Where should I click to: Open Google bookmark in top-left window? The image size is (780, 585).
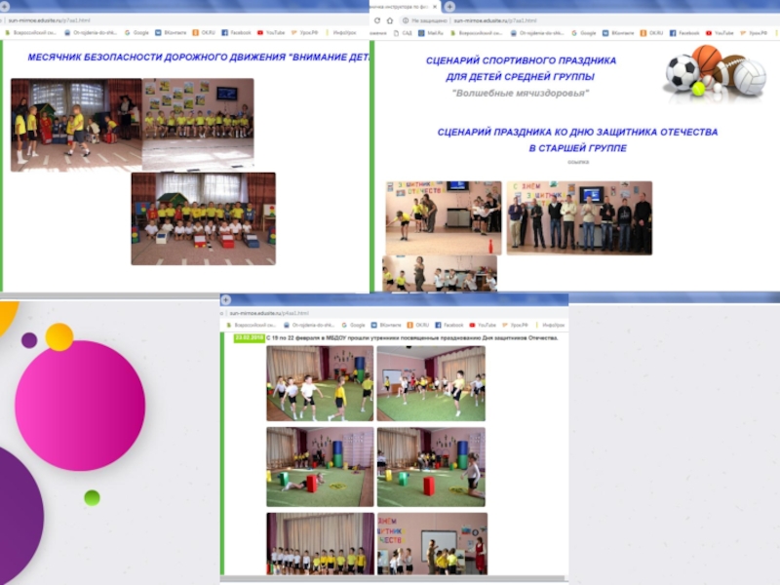coord(136,32)
